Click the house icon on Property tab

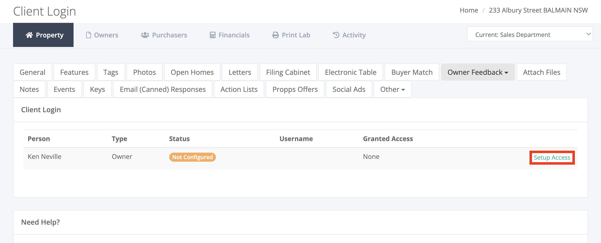(29, 35)
